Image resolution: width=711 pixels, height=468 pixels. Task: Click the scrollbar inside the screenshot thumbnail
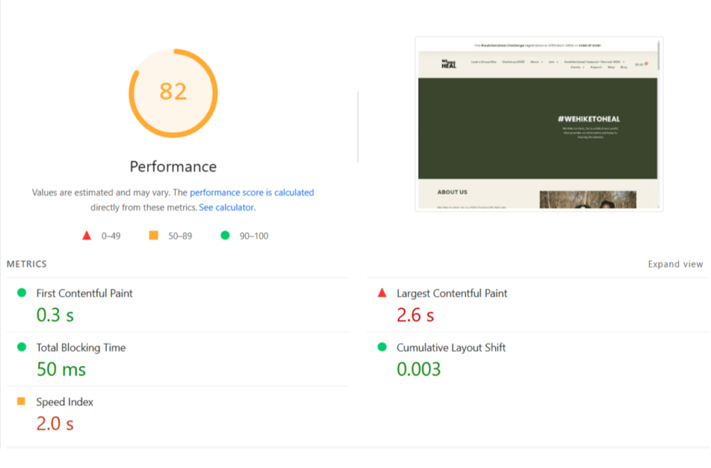658,56
